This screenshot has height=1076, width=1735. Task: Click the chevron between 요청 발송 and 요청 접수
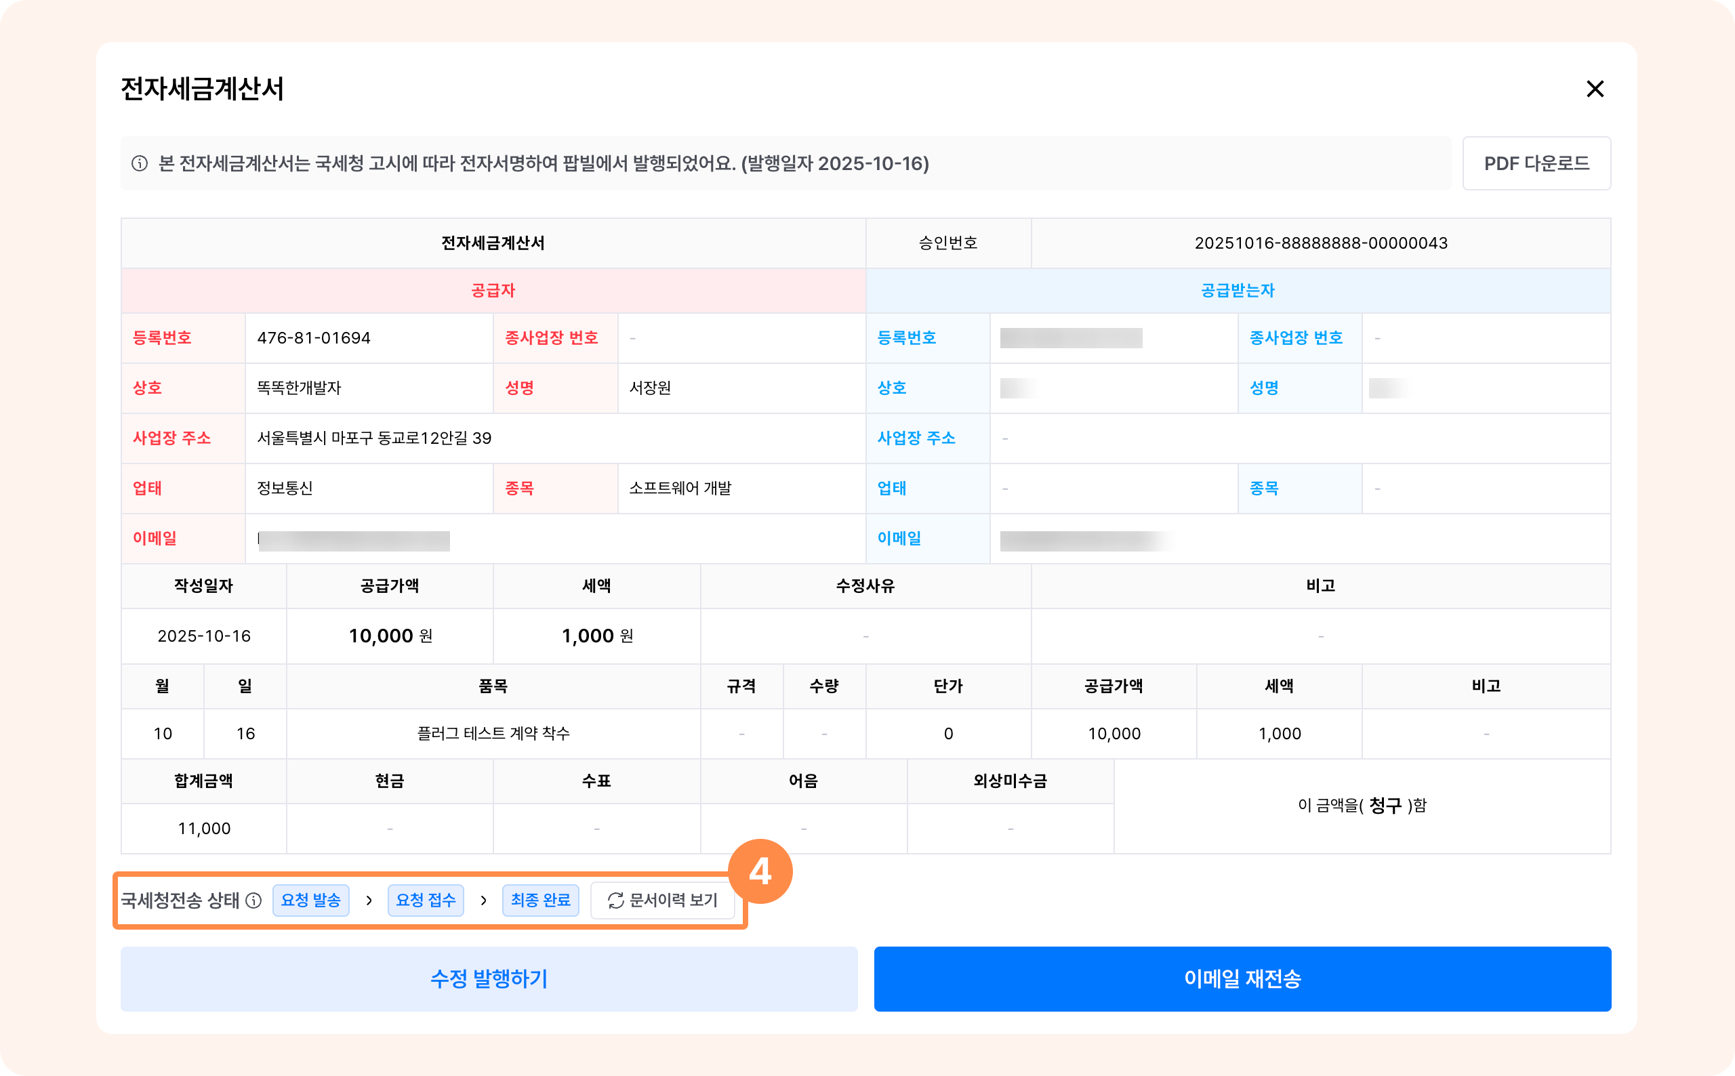(369, 901)
